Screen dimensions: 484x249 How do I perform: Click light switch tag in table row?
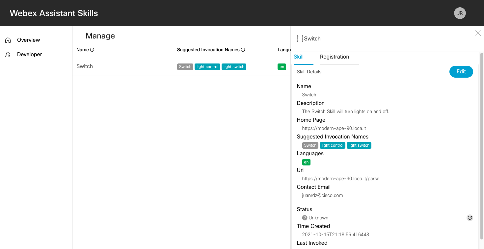coord(234,67)
